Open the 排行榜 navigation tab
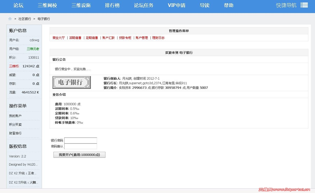 click(x=112, y=5)
